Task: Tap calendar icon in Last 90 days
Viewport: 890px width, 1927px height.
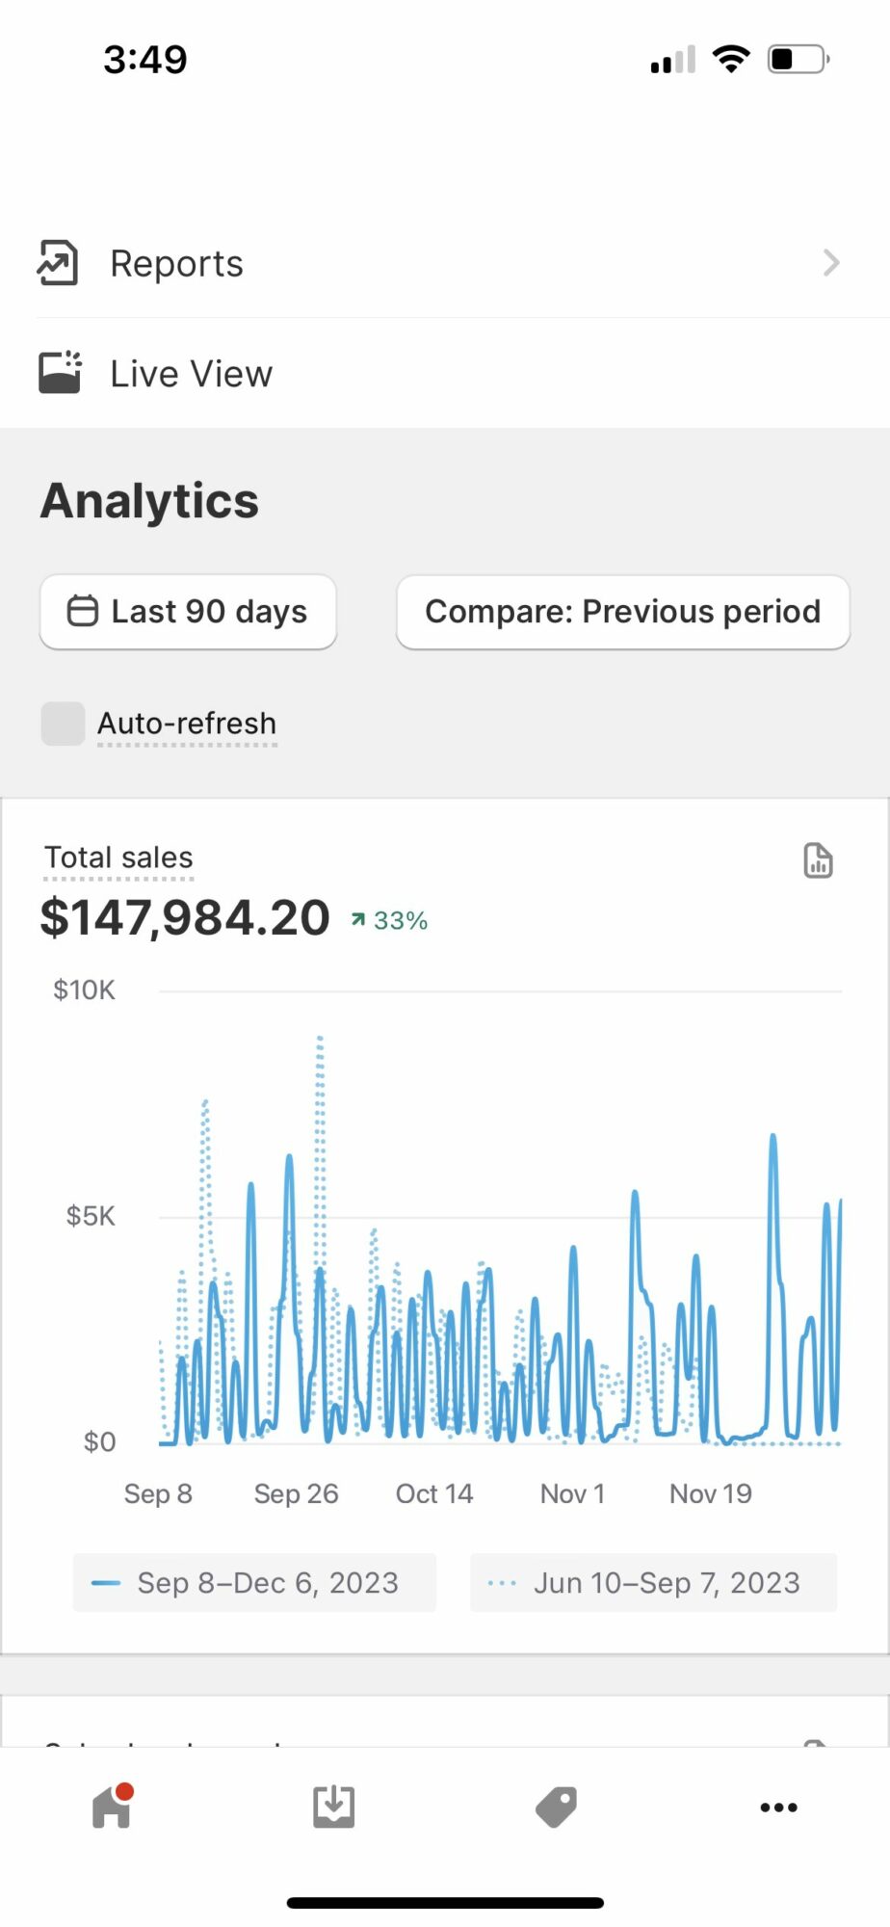Action: pos(82,612)
